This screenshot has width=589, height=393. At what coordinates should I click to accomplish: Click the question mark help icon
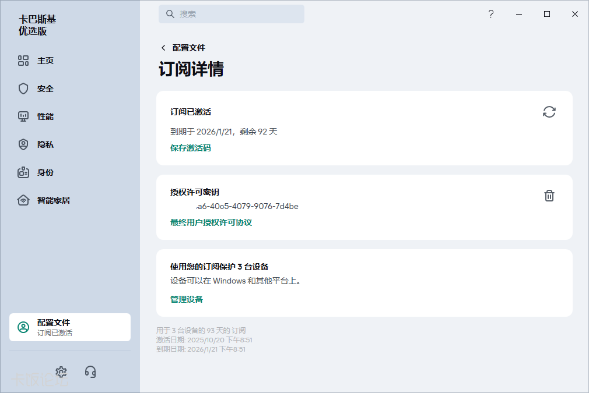pos(491,15)
